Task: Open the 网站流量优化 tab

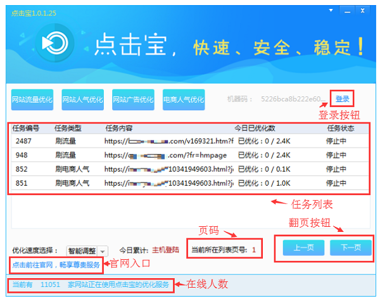Action: pyautogui.click(x=32, y=99)
